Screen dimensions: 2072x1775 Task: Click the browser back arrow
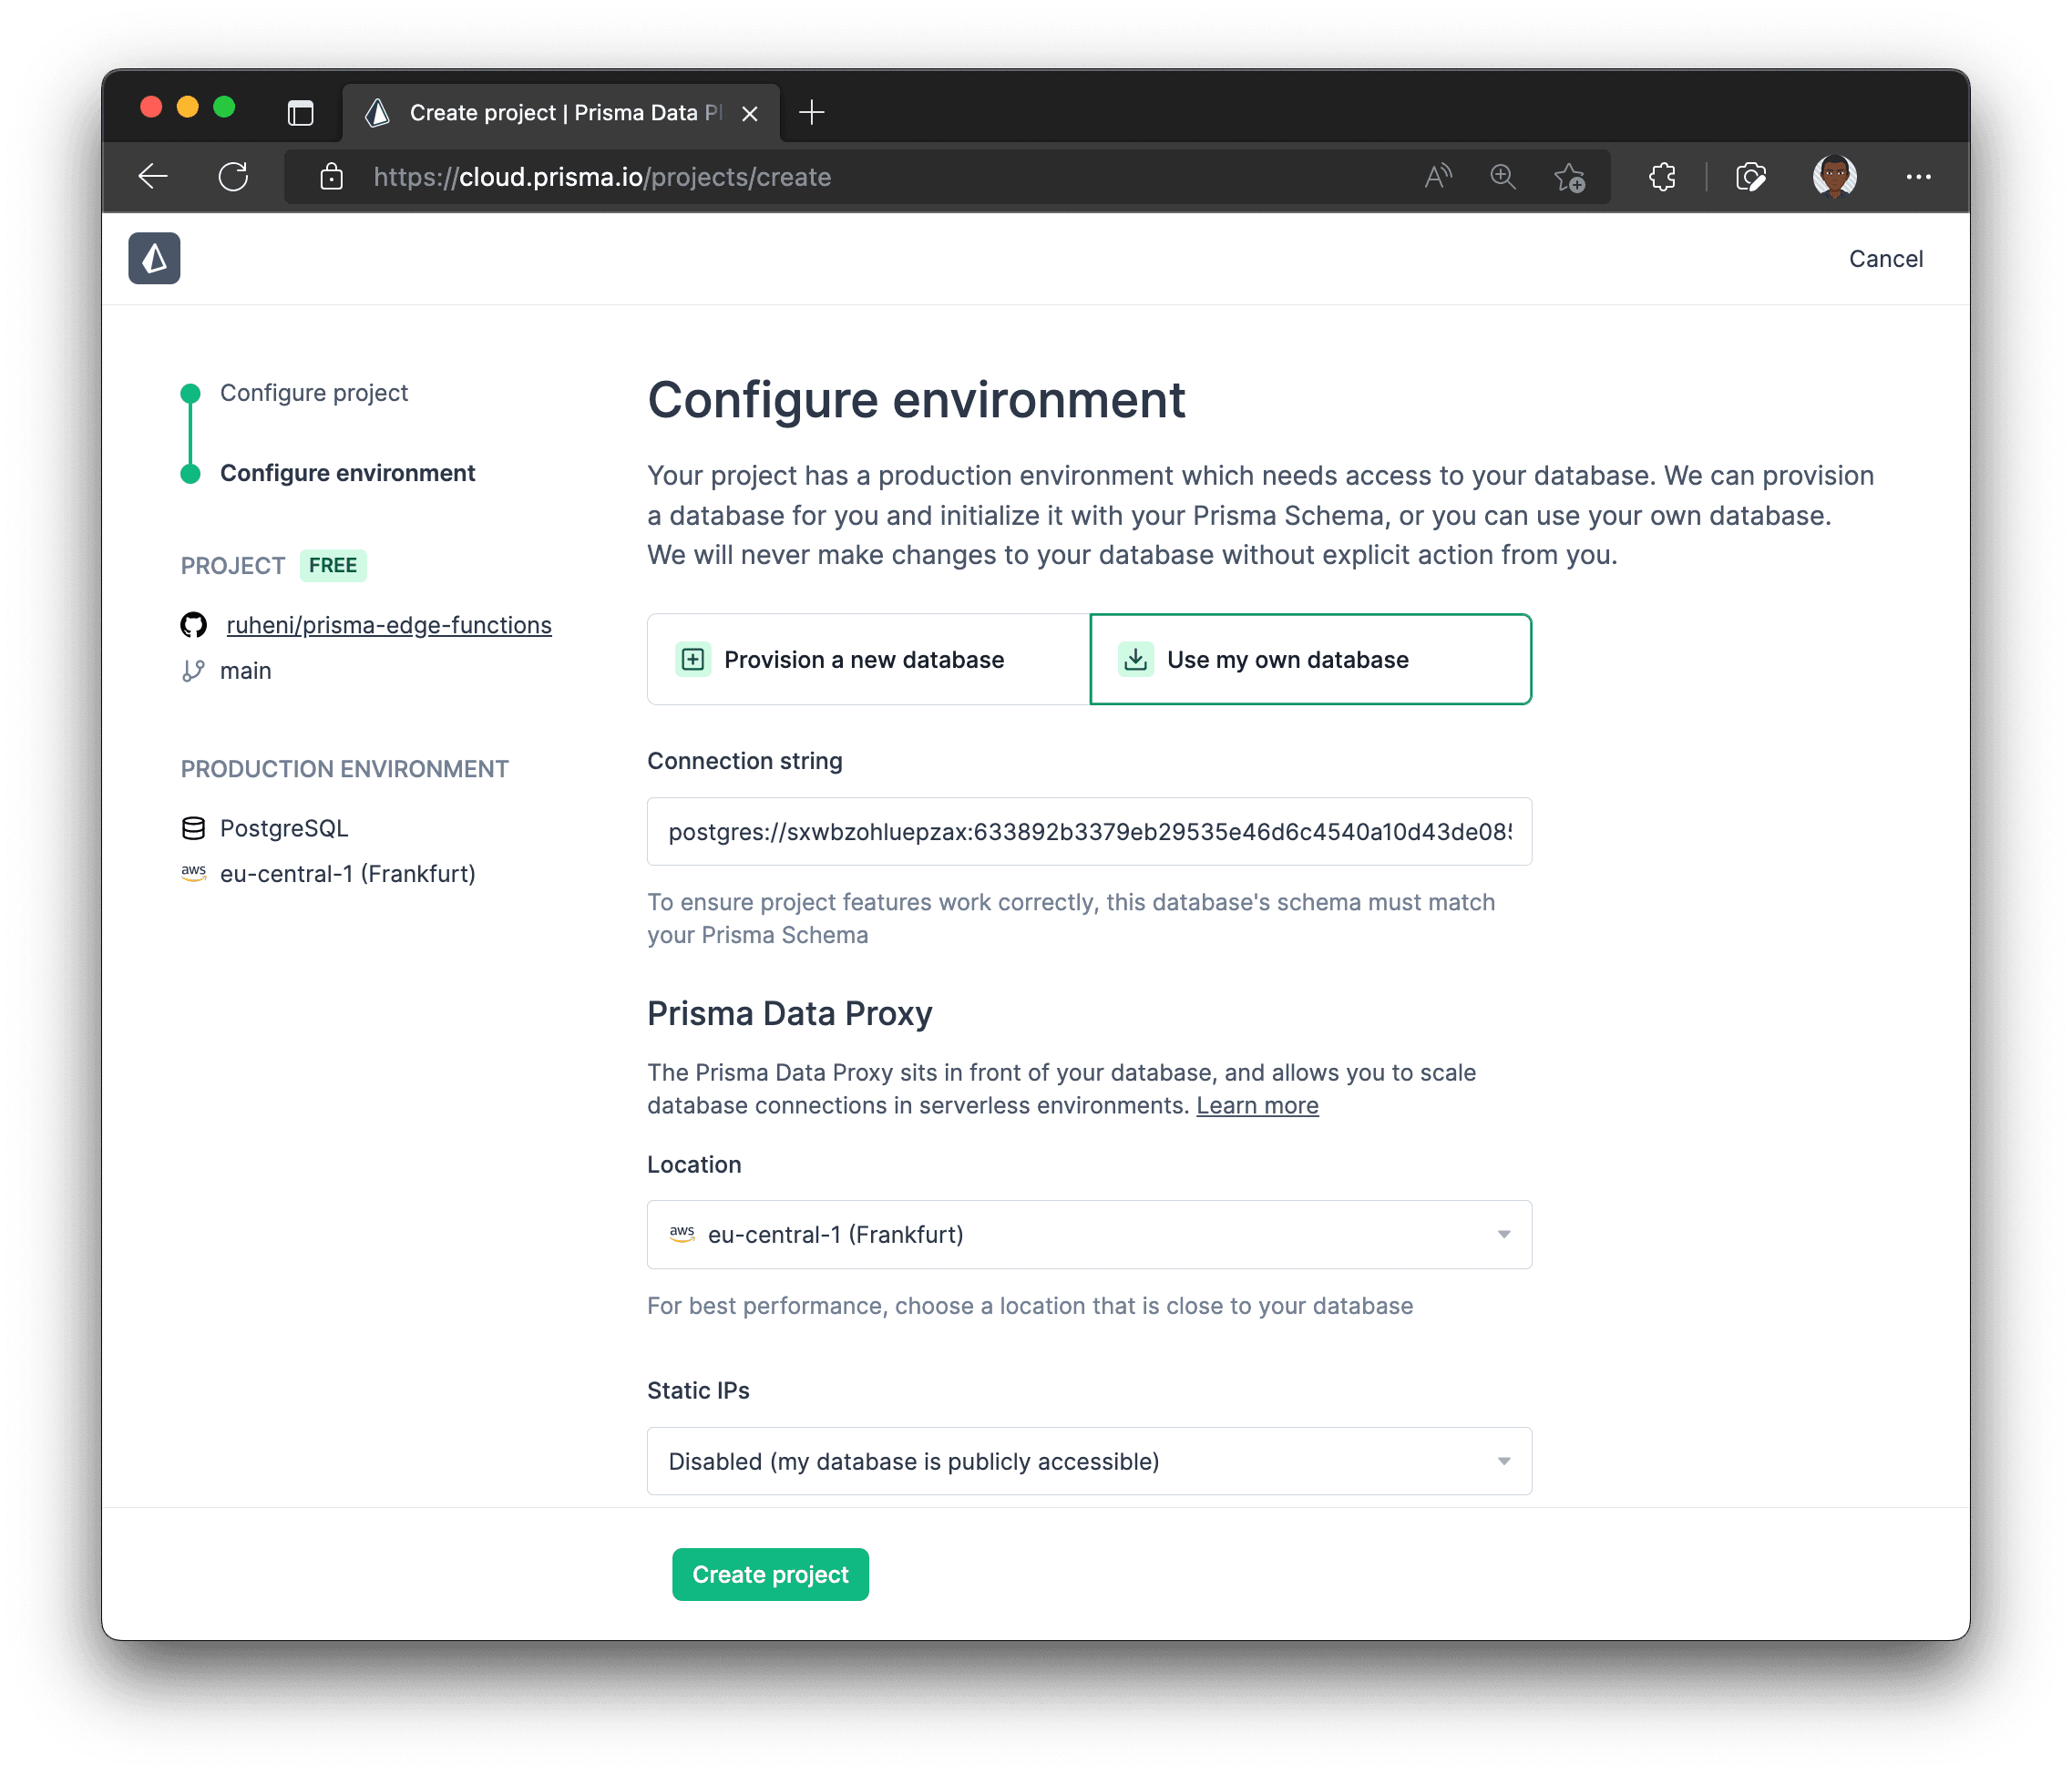tap(153, 177)
